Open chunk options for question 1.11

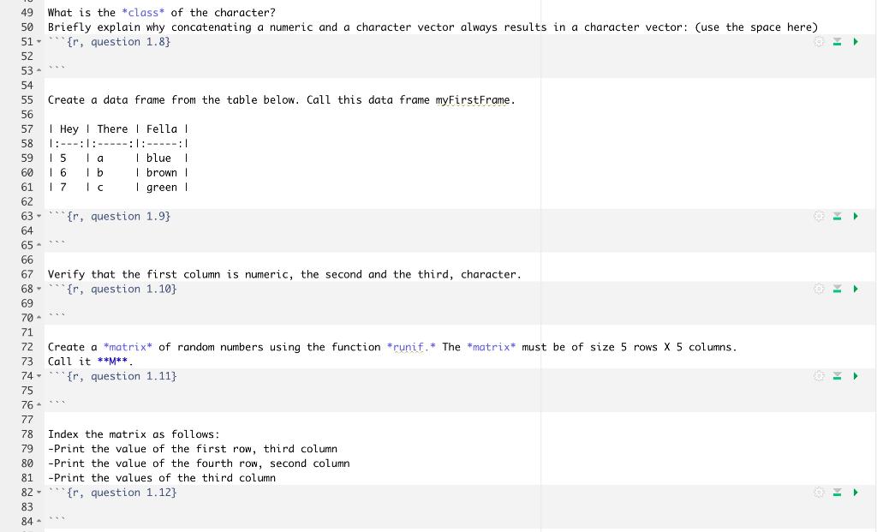click(x=819, y=376)
